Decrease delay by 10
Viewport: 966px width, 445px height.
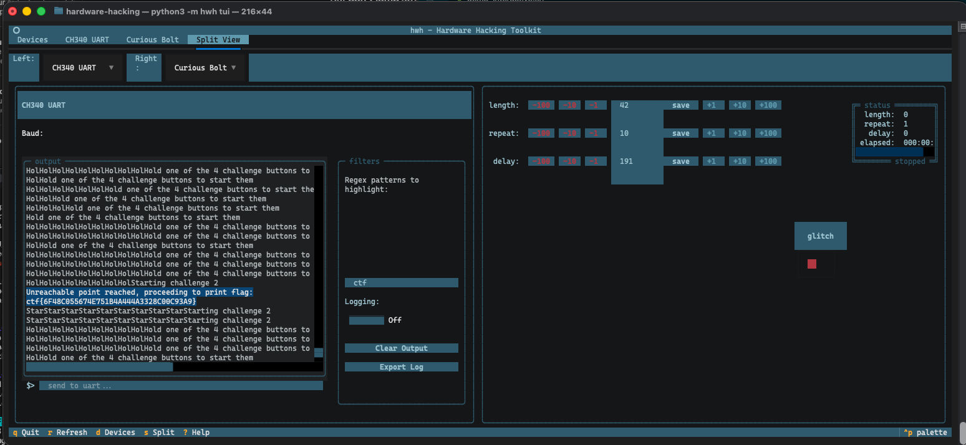[x=569, y=161]
